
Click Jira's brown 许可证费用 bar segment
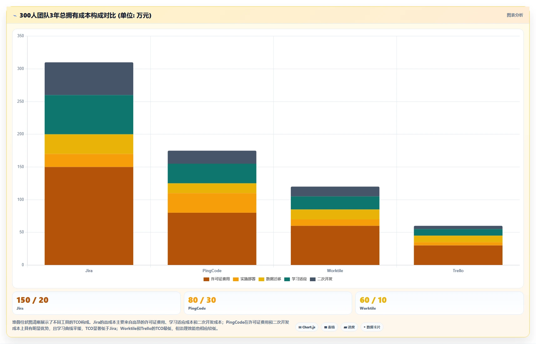[x=89, y=216]
